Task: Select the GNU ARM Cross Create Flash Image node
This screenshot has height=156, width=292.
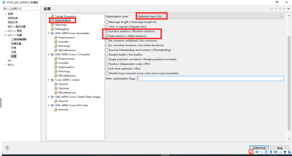Action: coord(78,97)
